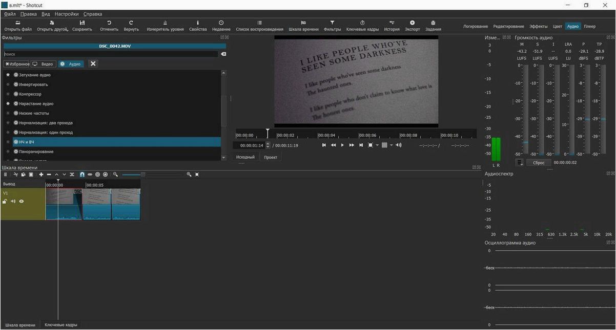
Task: Open the Недавние panel
Action: point(221,26)
